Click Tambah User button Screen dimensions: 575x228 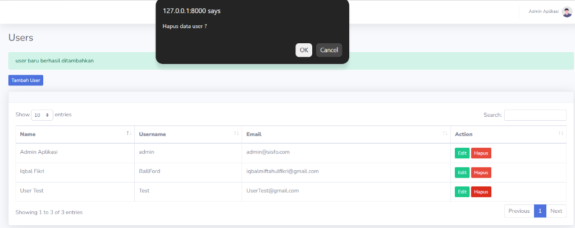26,80
